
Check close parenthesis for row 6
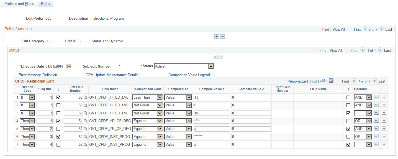pos(348,137)
